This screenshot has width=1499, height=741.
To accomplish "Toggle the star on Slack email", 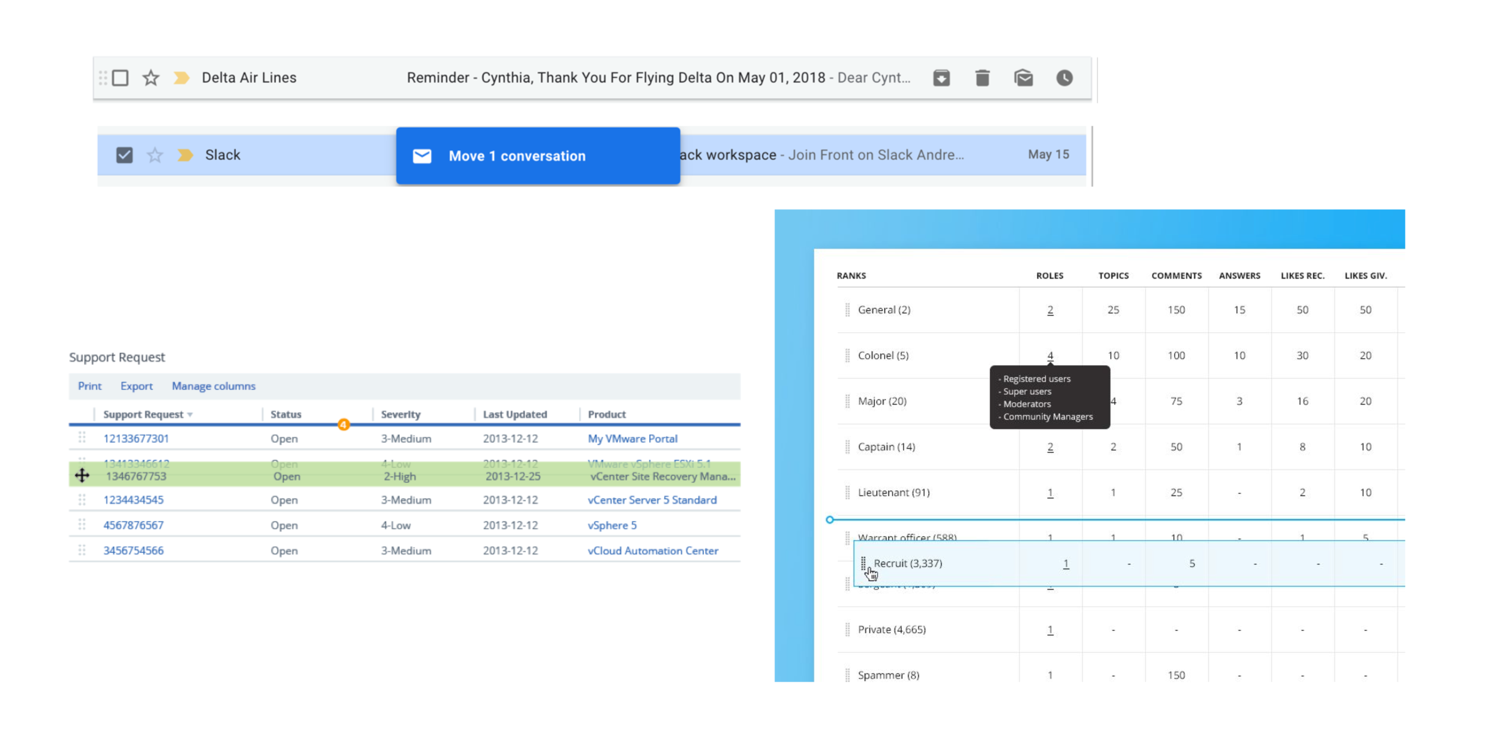I will click(155, 155).
